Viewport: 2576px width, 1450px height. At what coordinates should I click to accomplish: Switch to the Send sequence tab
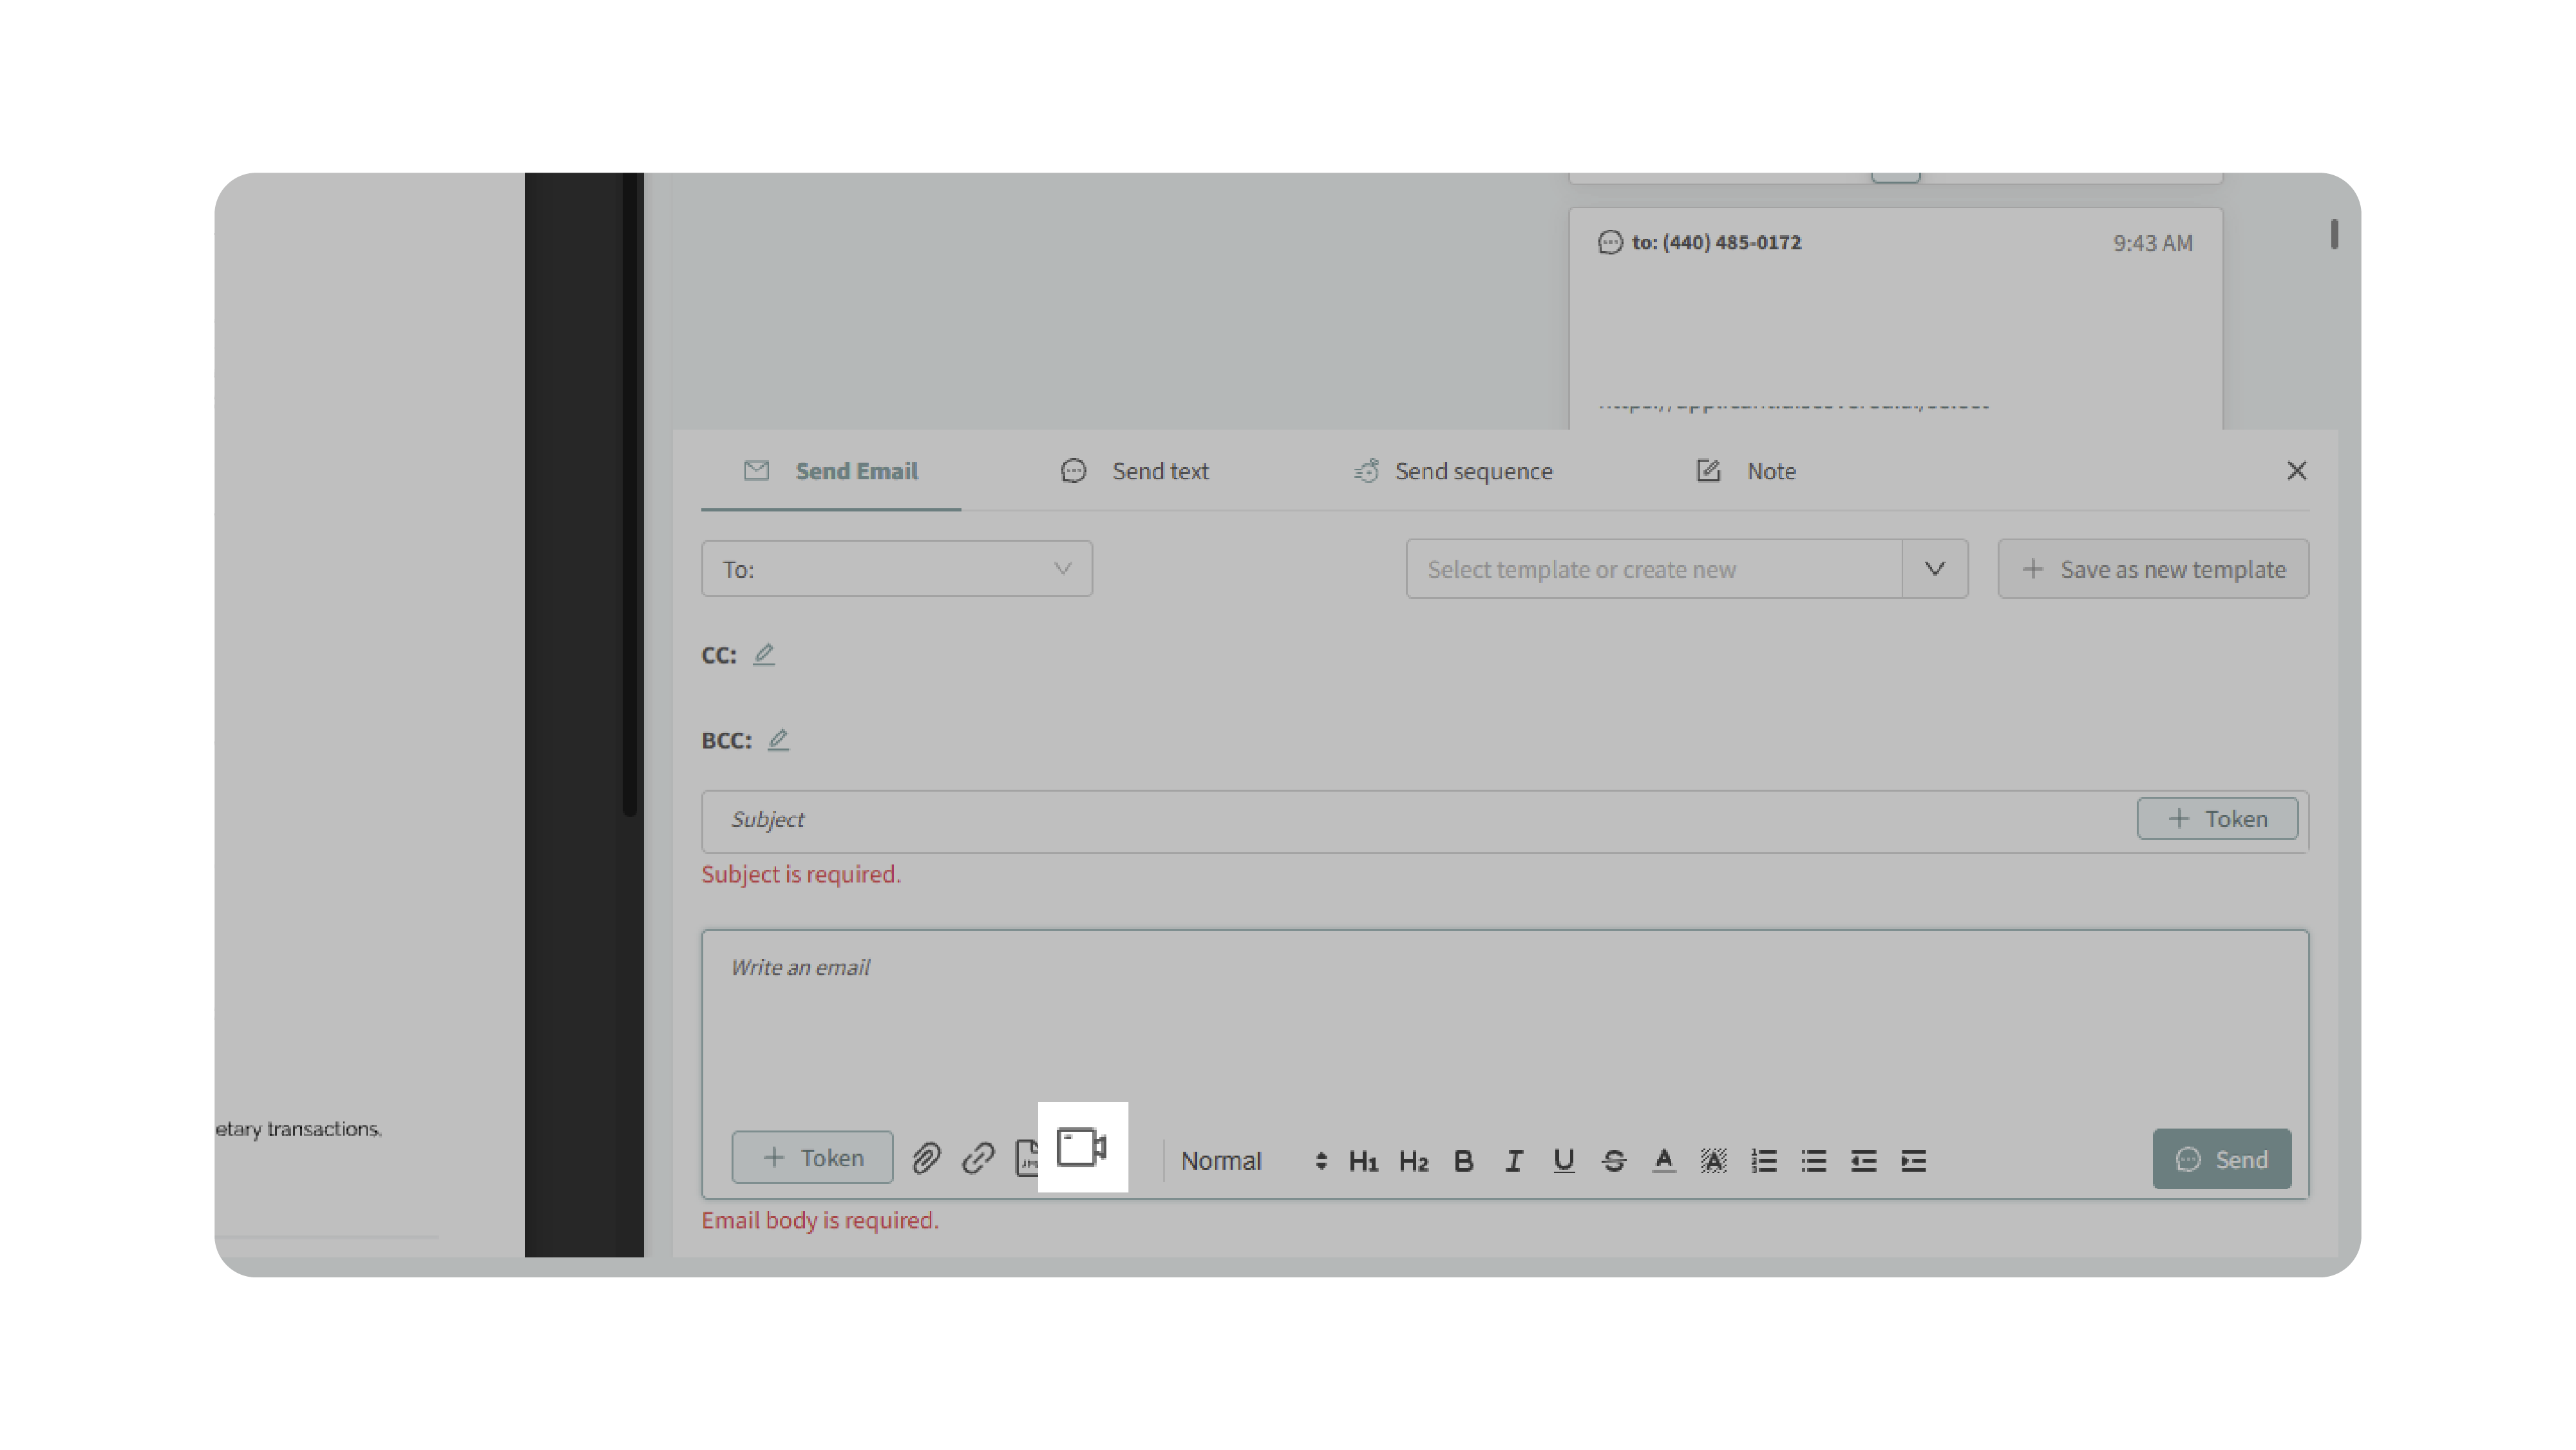(1453, 471)
